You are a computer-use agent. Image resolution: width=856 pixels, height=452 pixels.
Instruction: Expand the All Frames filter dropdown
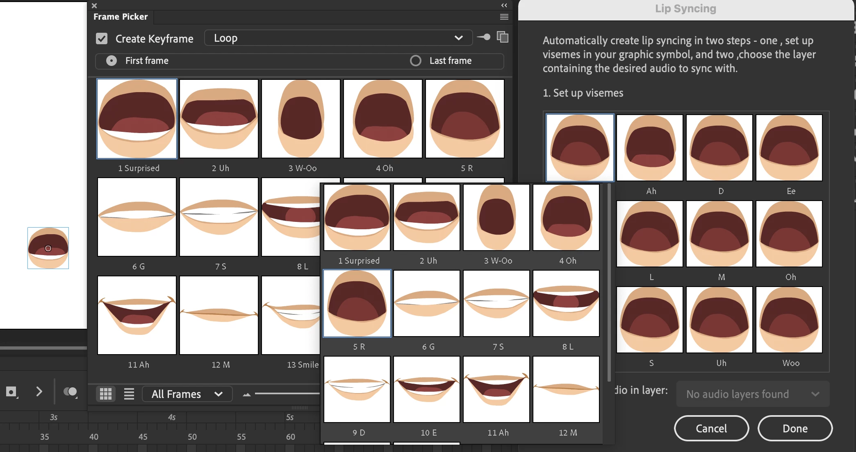[x=187, y=394]
